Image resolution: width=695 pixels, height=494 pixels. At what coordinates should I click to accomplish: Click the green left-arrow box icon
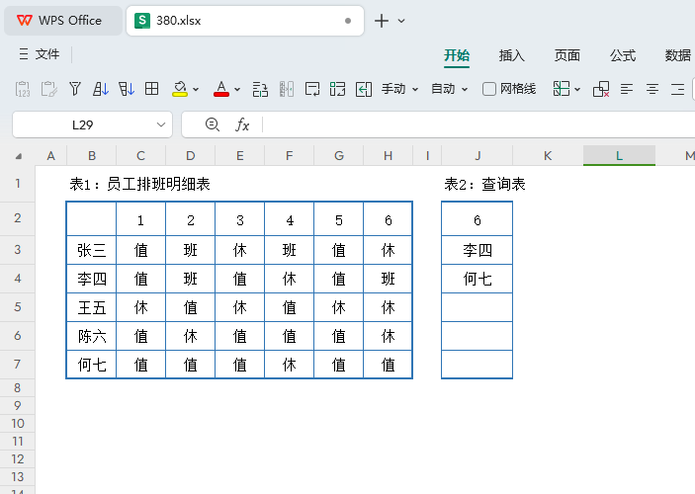[364, 89]
